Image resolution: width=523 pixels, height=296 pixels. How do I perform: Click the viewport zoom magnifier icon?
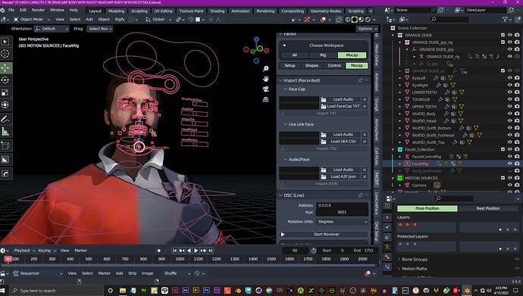265,69
